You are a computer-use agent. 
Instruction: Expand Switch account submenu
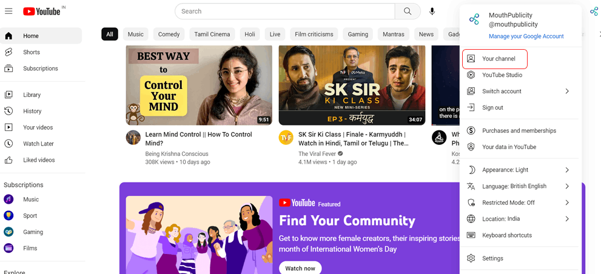pyautogui.click(x=521, y=91)
